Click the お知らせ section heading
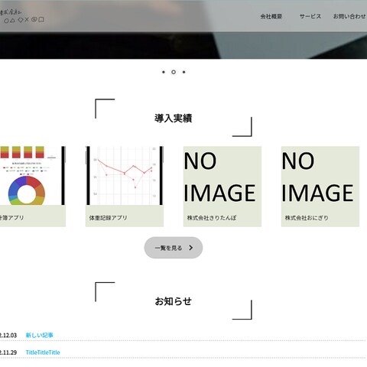This screenshot has height=367, width=367. coord(174,301)
